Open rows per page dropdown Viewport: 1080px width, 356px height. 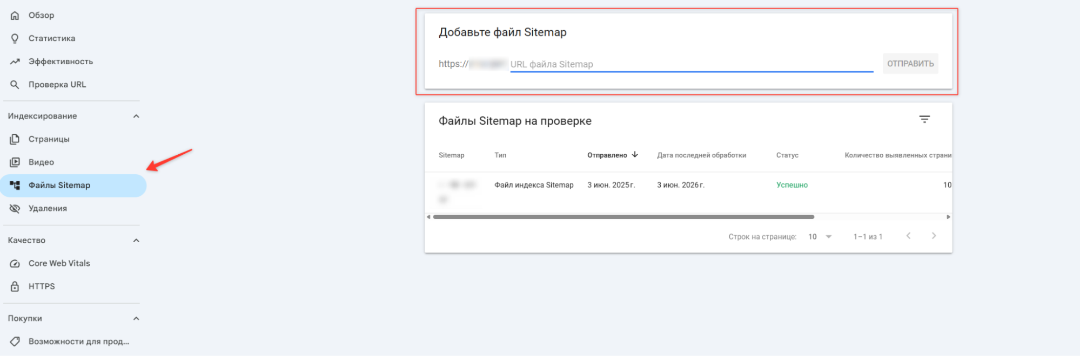pos(820,237)
